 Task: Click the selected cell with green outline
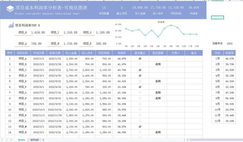tap(218, 17)
